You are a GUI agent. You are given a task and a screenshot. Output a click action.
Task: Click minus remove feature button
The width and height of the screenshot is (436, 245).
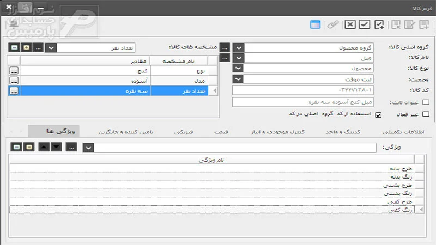coord(17,147)
